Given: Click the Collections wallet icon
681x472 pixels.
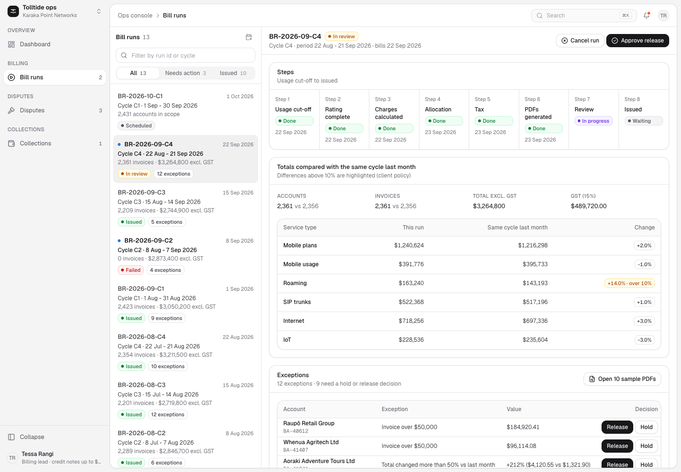Looking at the screenshot, I should (x=11, y=143).
